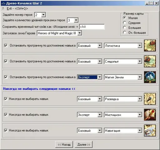Click the Mysticism book icon
This screenshot has width=160, height=150.
tap(150, 115)
